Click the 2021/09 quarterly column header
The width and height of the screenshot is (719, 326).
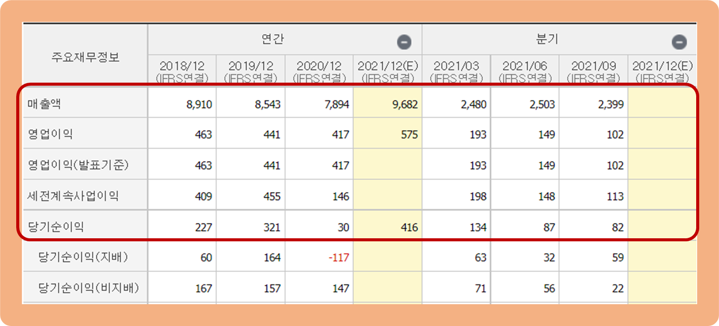(x=594, y=71)
